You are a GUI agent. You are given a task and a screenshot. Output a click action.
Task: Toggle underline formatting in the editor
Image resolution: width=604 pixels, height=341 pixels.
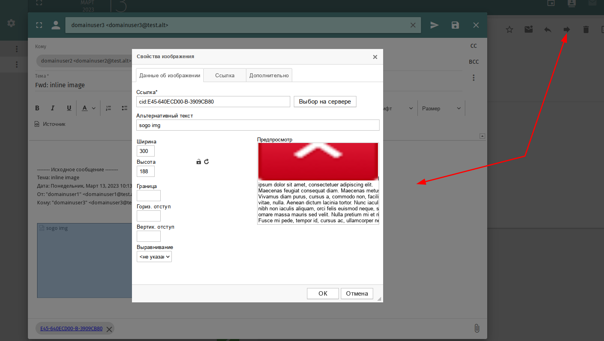(x=69, y=108)
